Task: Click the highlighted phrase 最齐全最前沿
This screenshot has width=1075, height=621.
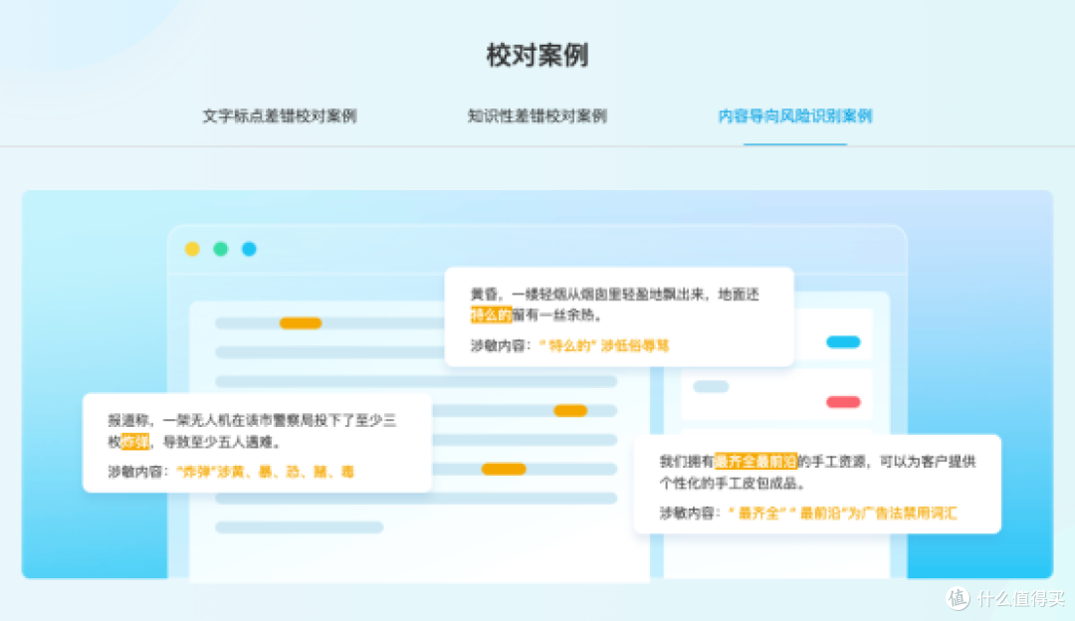Action: (755, 462)
